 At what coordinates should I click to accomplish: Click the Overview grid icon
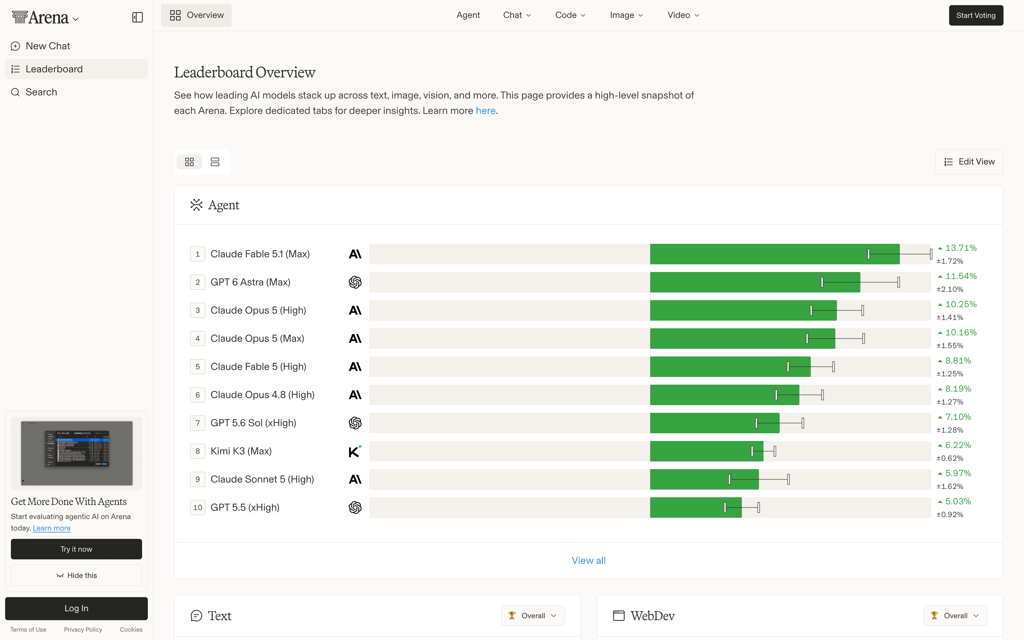point(175,15)
